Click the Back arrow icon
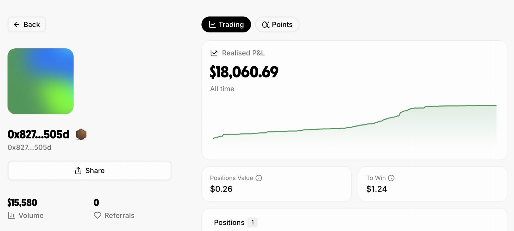The width and height of the screenshot is (514, 231). point(17,25)
